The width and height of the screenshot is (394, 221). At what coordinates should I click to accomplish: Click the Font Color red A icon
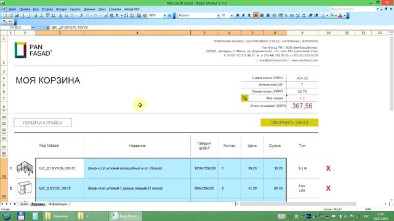(x=340, y=15)
